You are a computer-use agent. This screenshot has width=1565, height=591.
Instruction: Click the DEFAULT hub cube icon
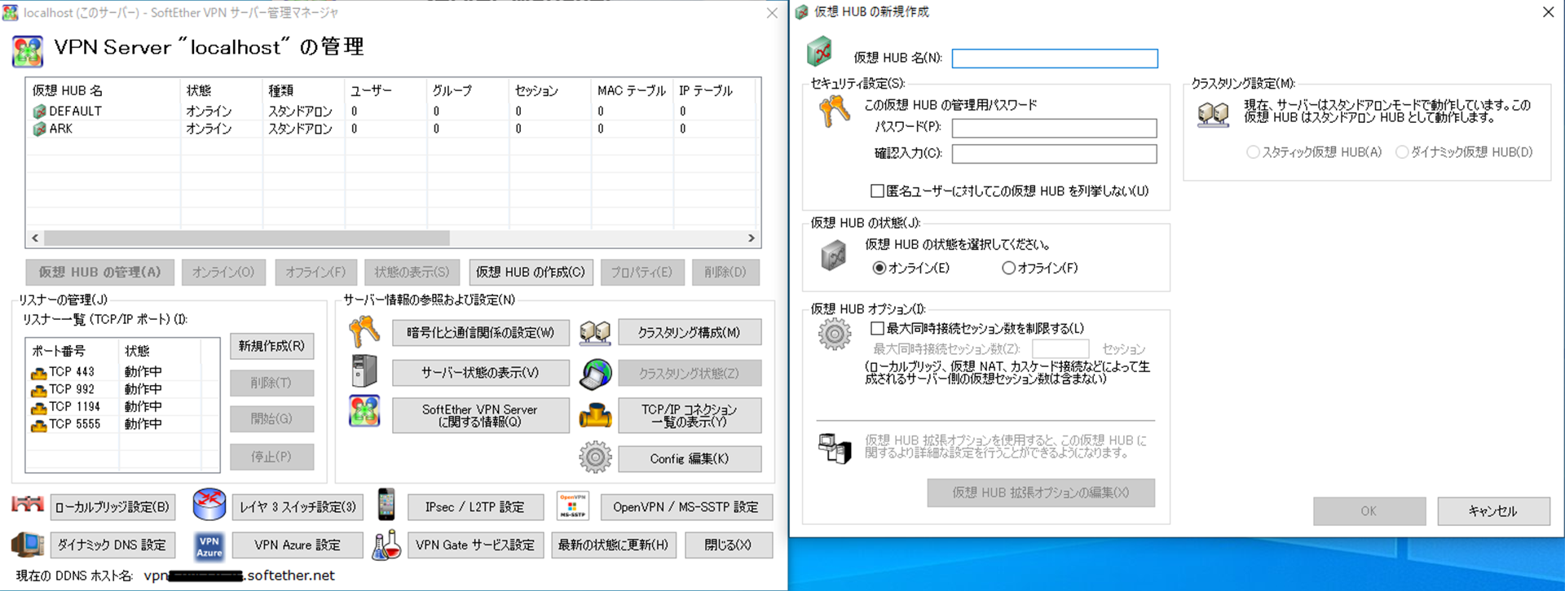[39, 112]
